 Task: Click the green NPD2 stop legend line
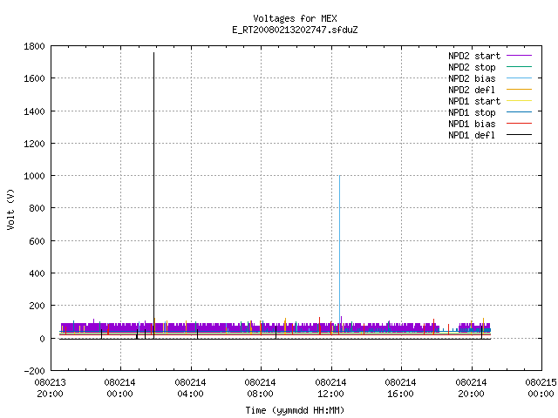(520, 67)
